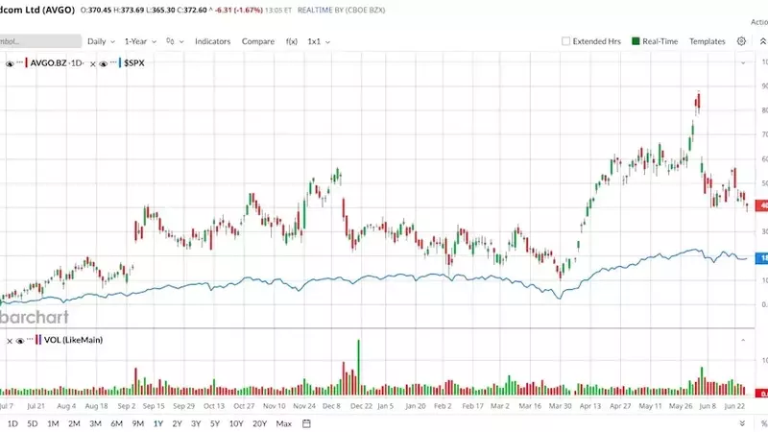The width and height of the screenshot is (768, 432).
Task: Open more options dots for AVGO.BZ series
Action: pyautogui.click(x=19, y=62)
